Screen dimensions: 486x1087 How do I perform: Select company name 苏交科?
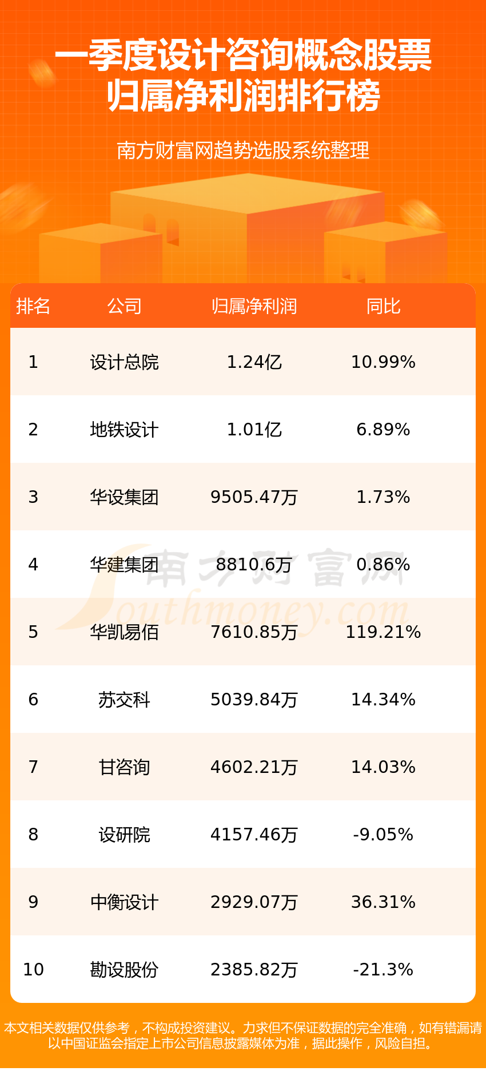[x=124, y=700]
